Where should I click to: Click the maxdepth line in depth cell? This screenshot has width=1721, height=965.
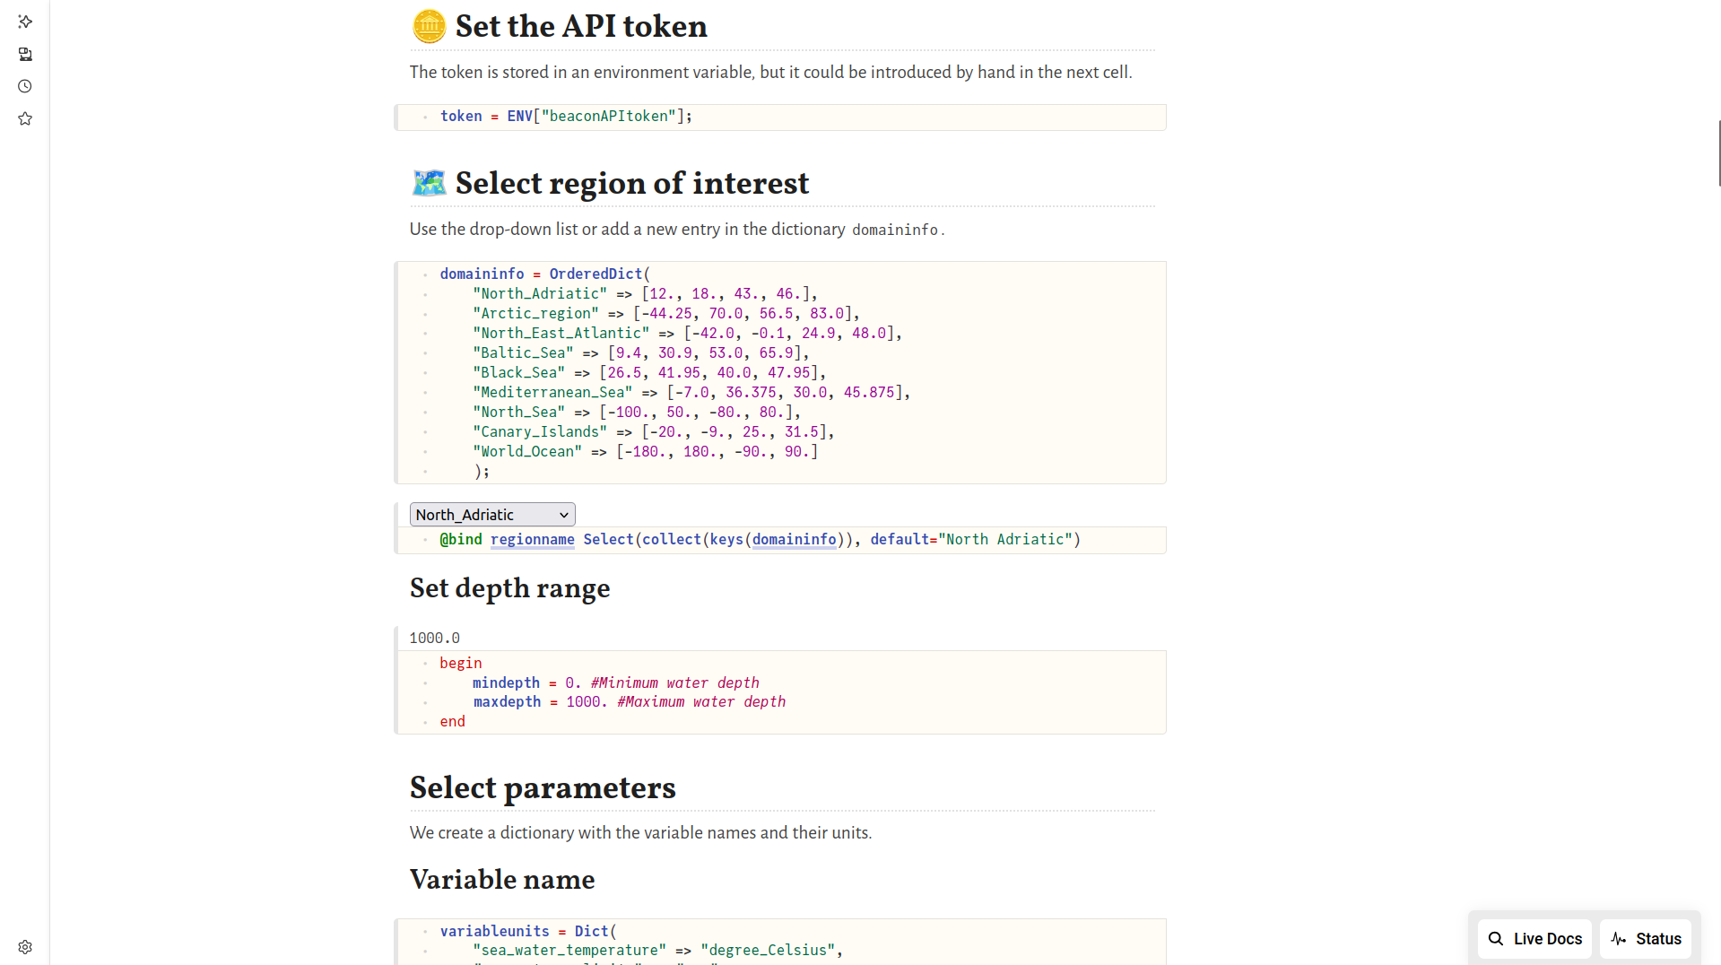tap(629, 702)
